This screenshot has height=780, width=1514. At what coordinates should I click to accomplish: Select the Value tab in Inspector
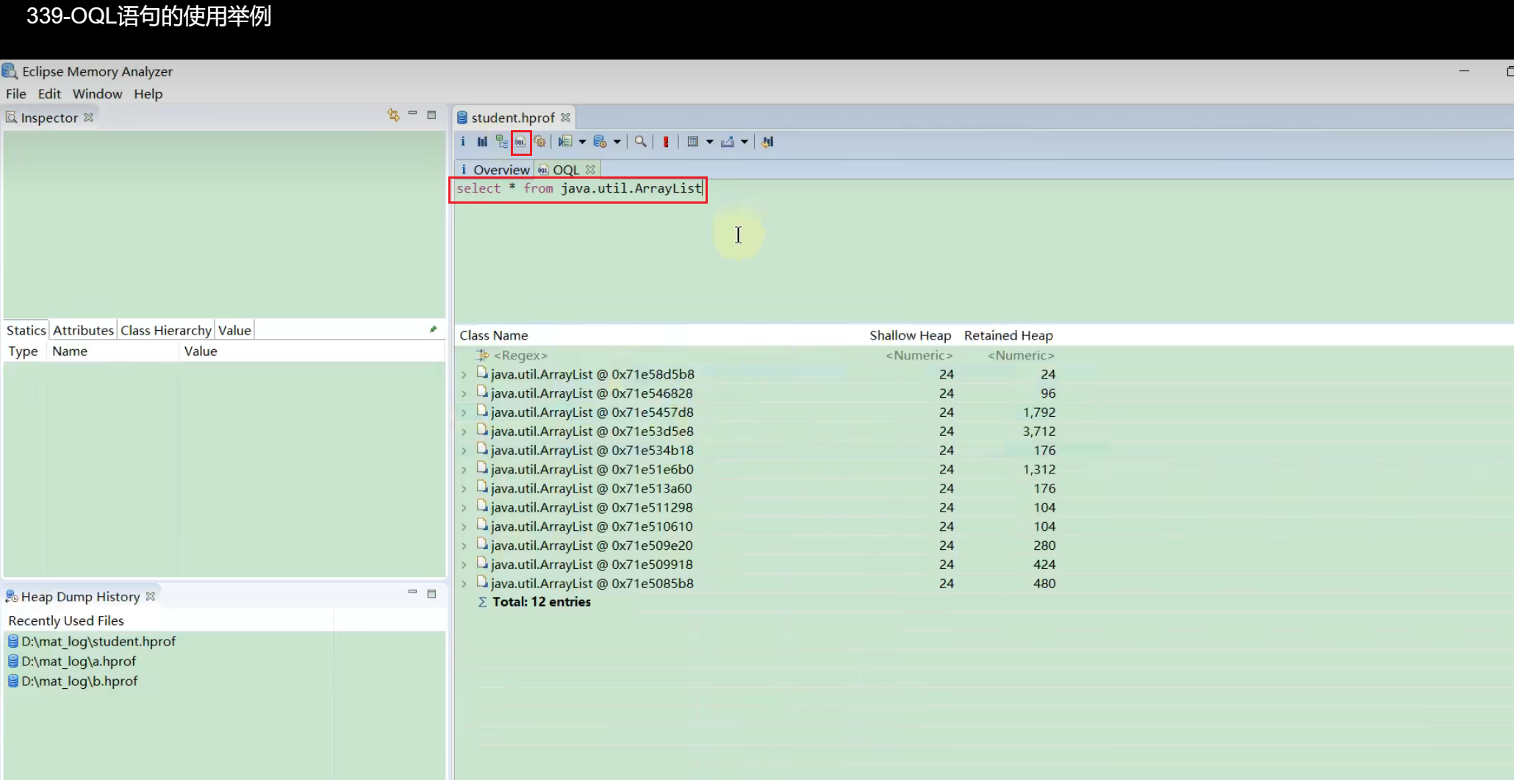234,330
